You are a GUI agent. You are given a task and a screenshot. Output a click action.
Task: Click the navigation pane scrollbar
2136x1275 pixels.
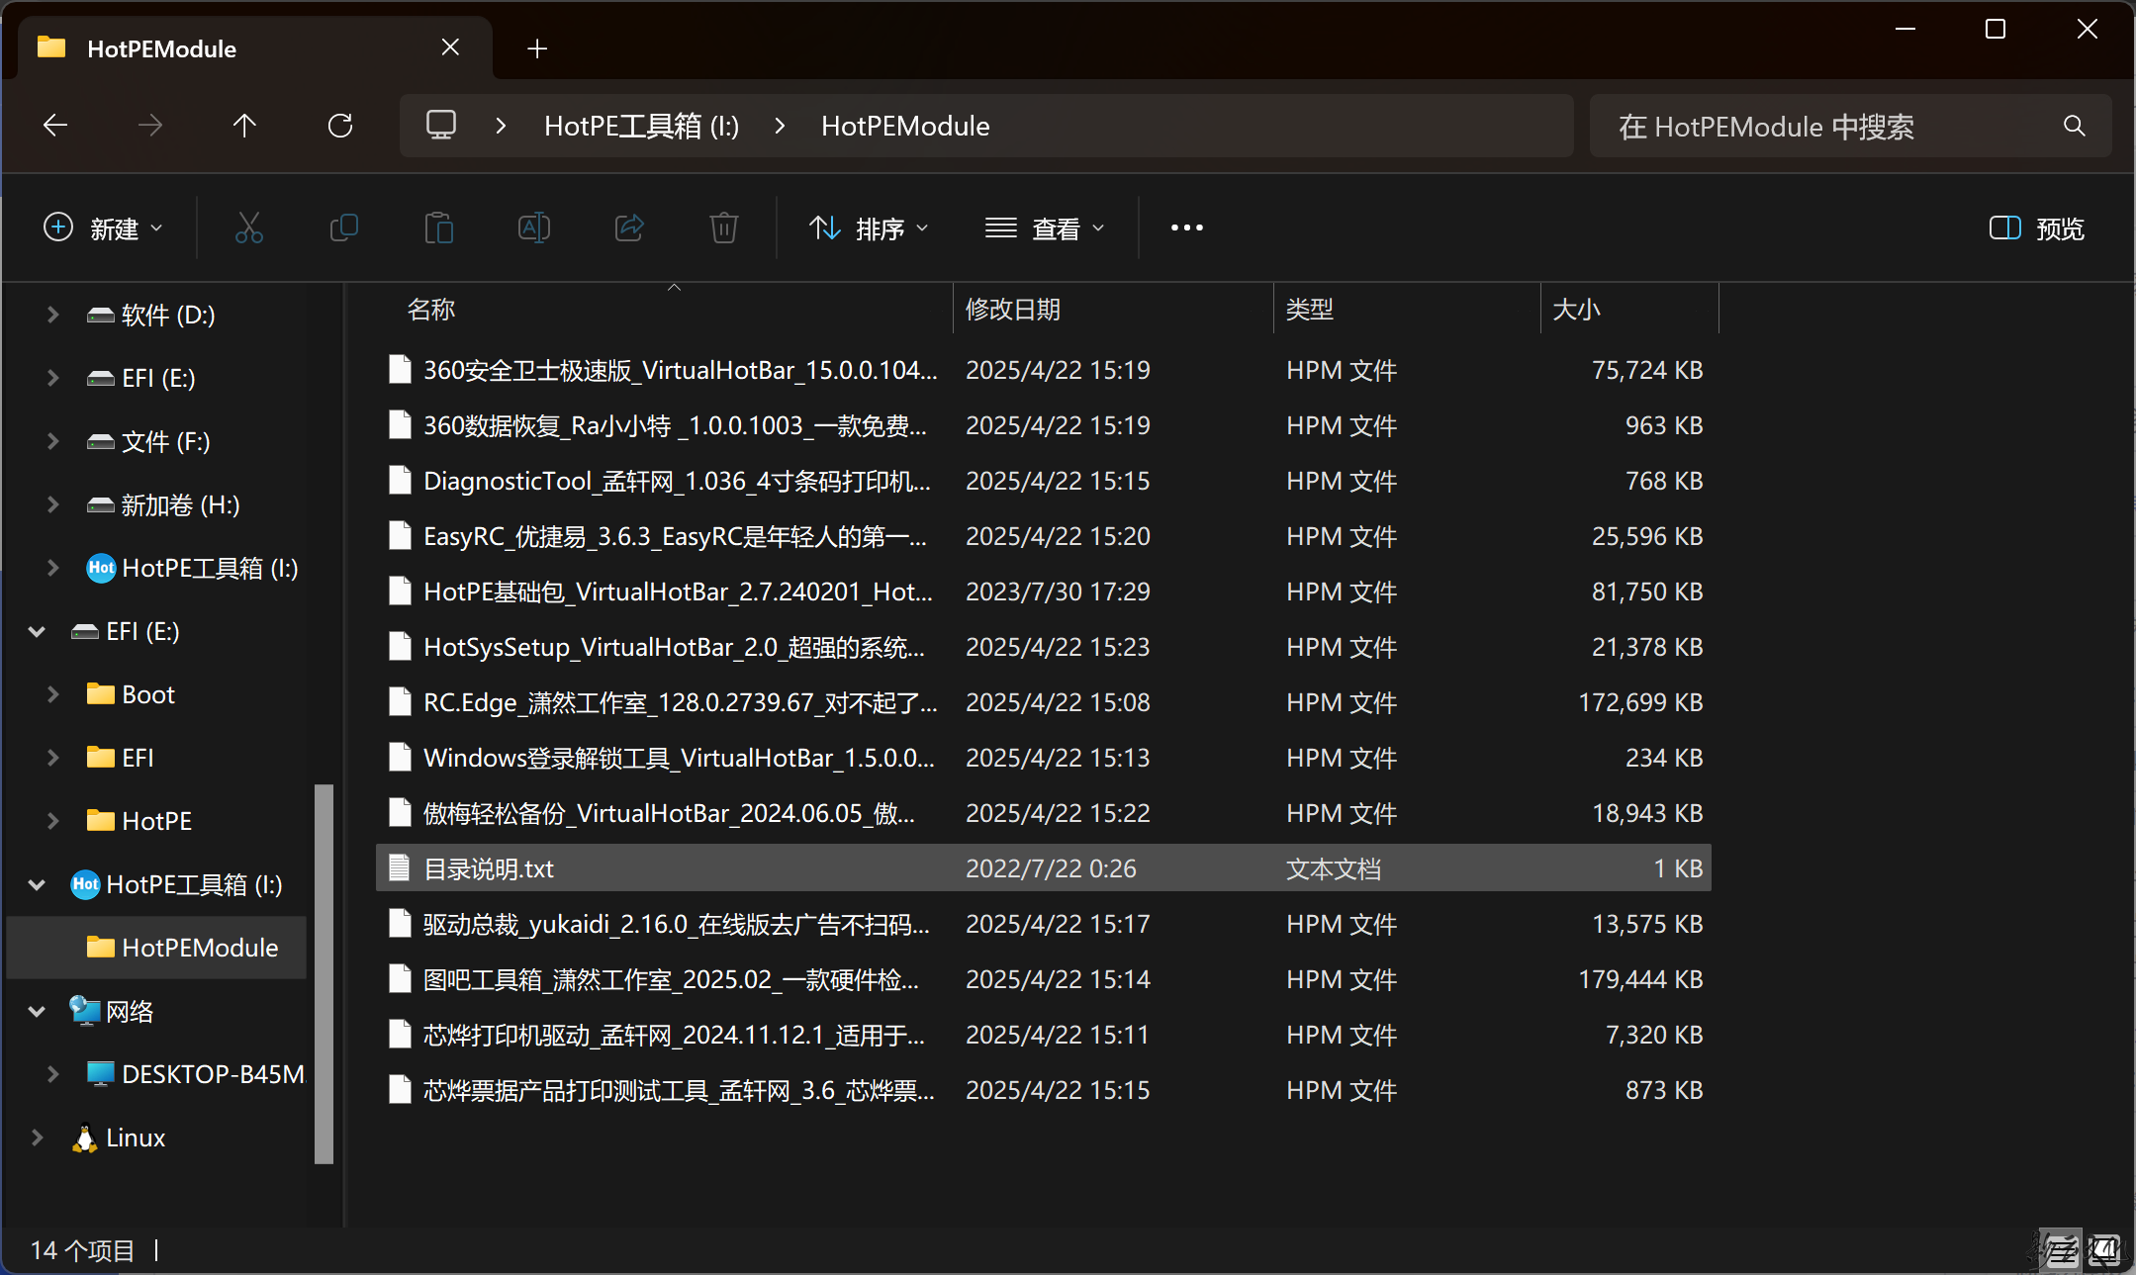[x=324, y=973]
